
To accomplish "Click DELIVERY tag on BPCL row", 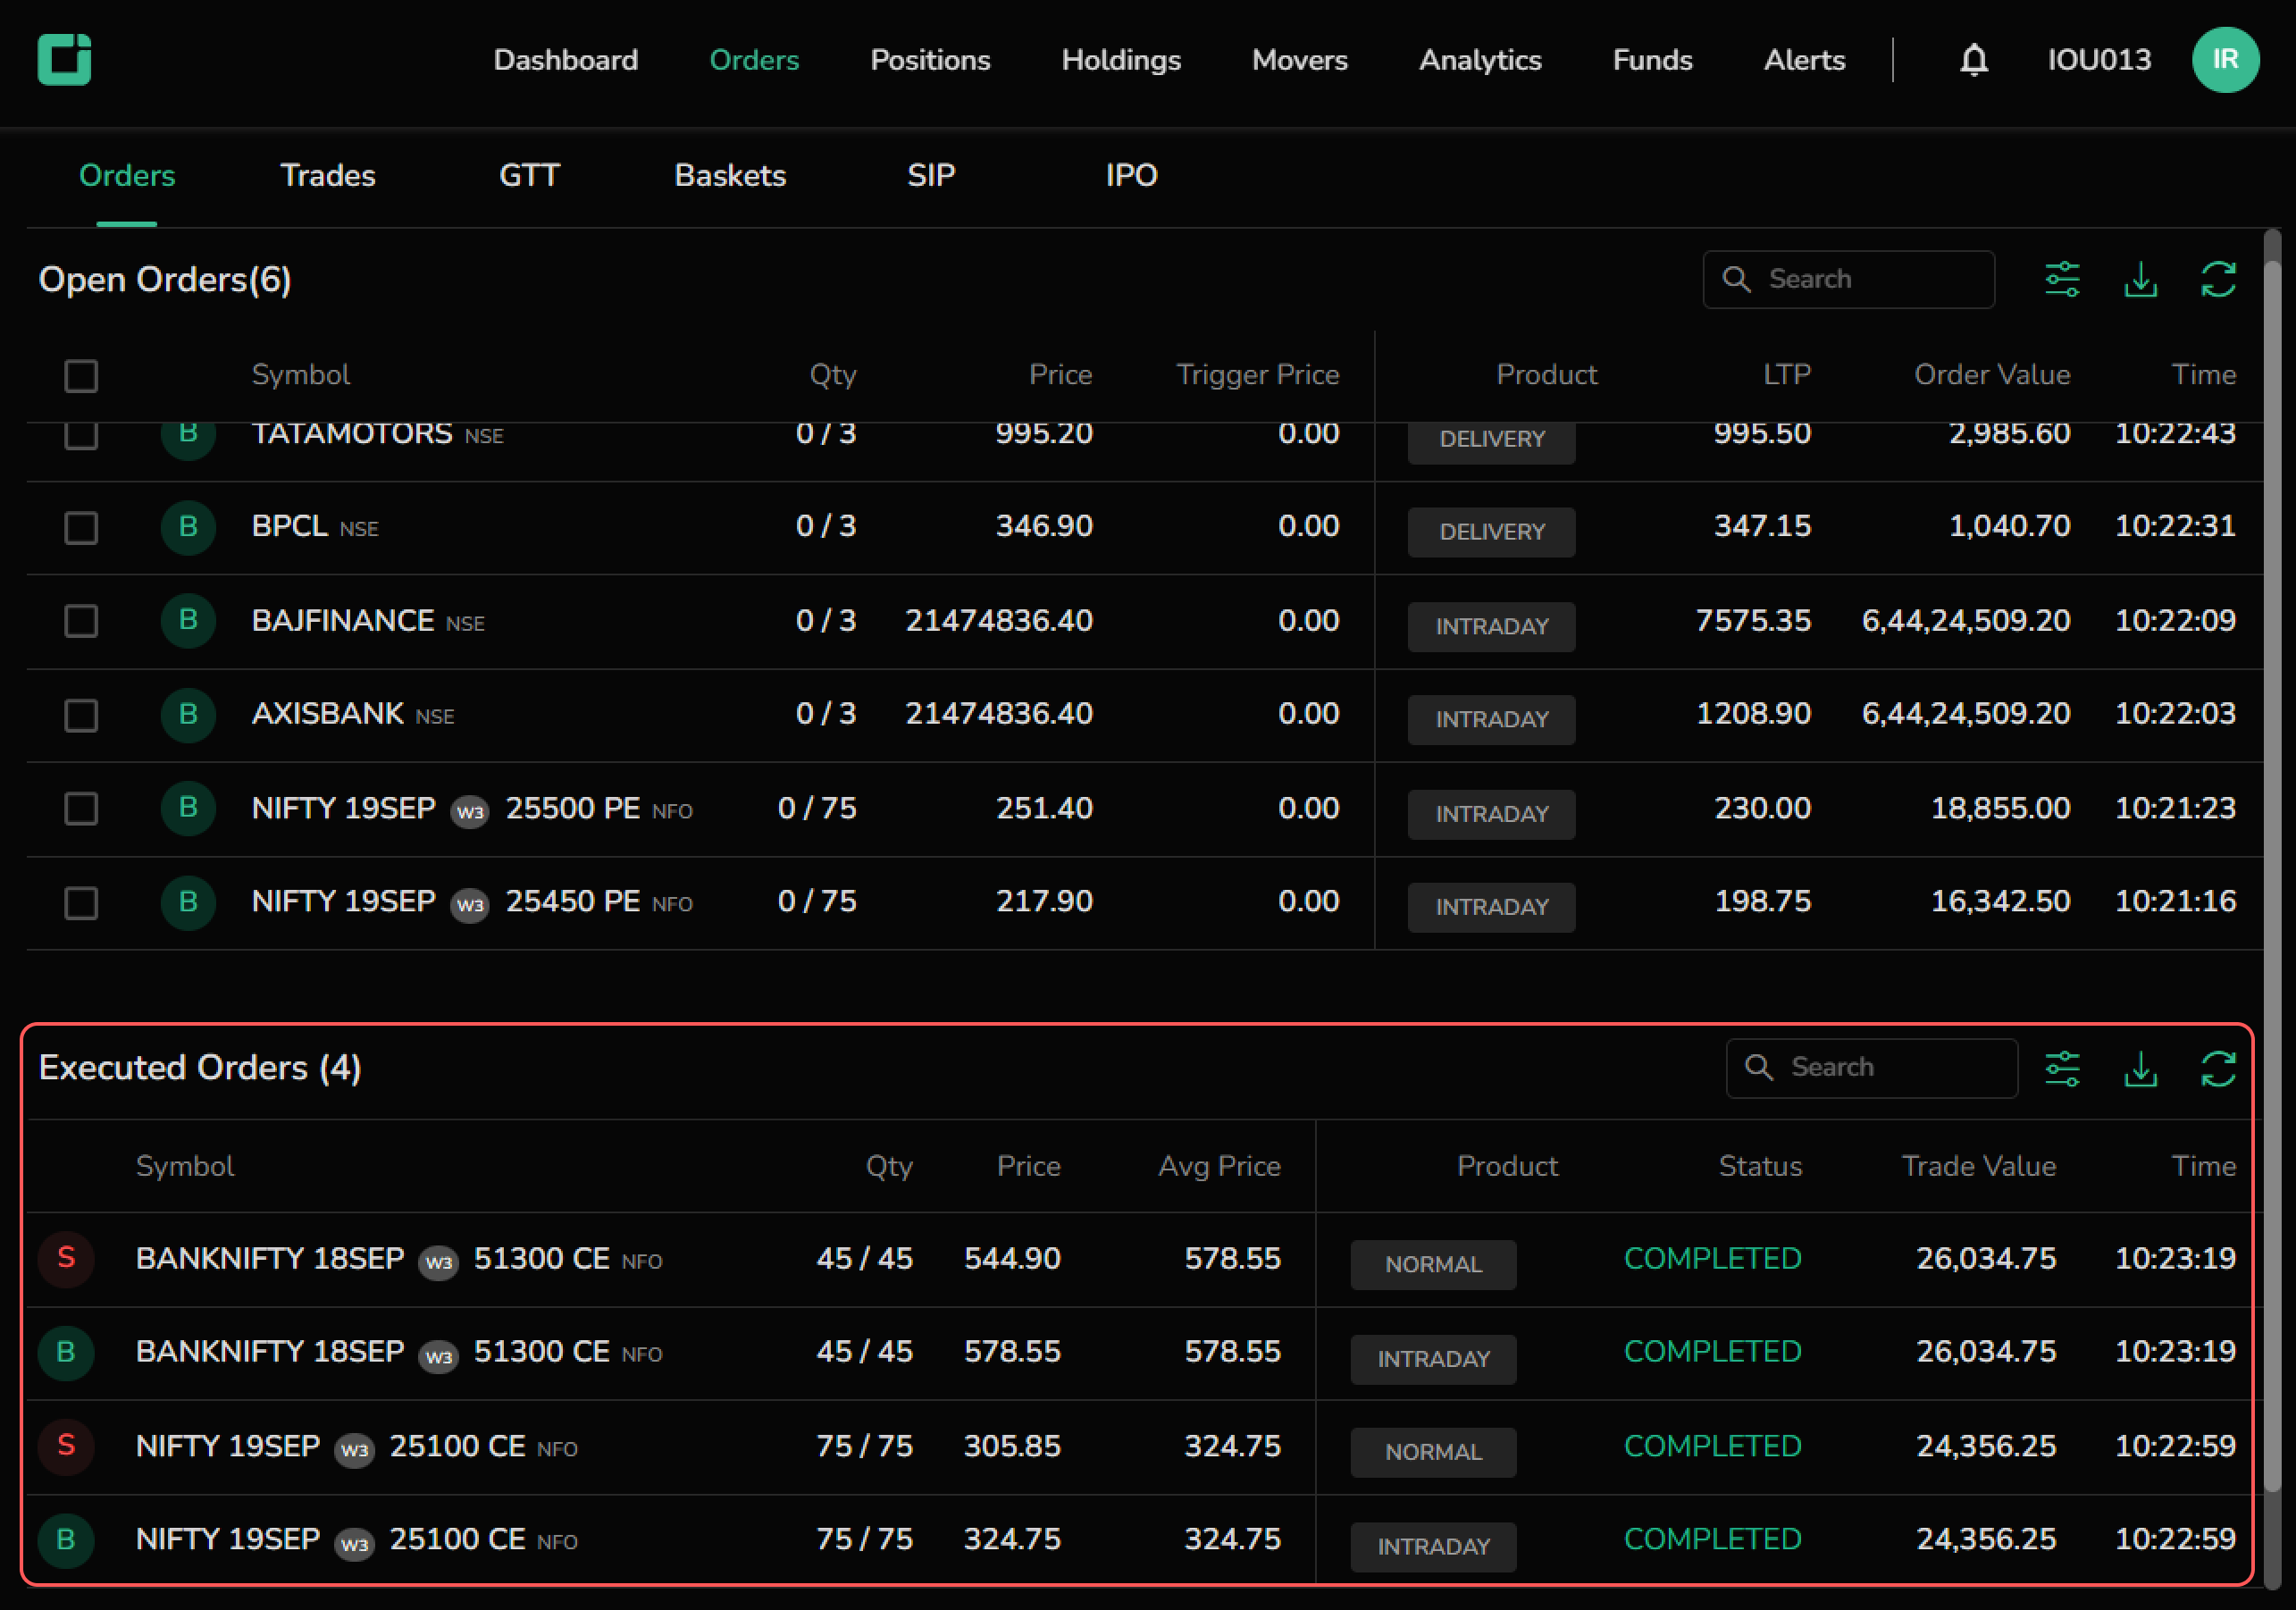I will tap(1491, 532).
